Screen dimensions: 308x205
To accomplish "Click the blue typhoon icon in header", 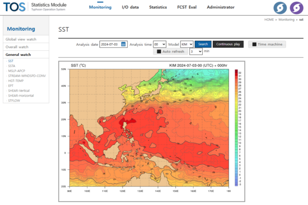I will coord(280,8).
